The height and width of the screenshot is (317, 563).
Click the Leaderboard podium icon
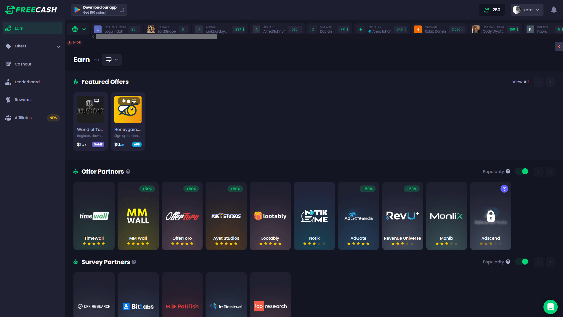(x=8, y=82)
